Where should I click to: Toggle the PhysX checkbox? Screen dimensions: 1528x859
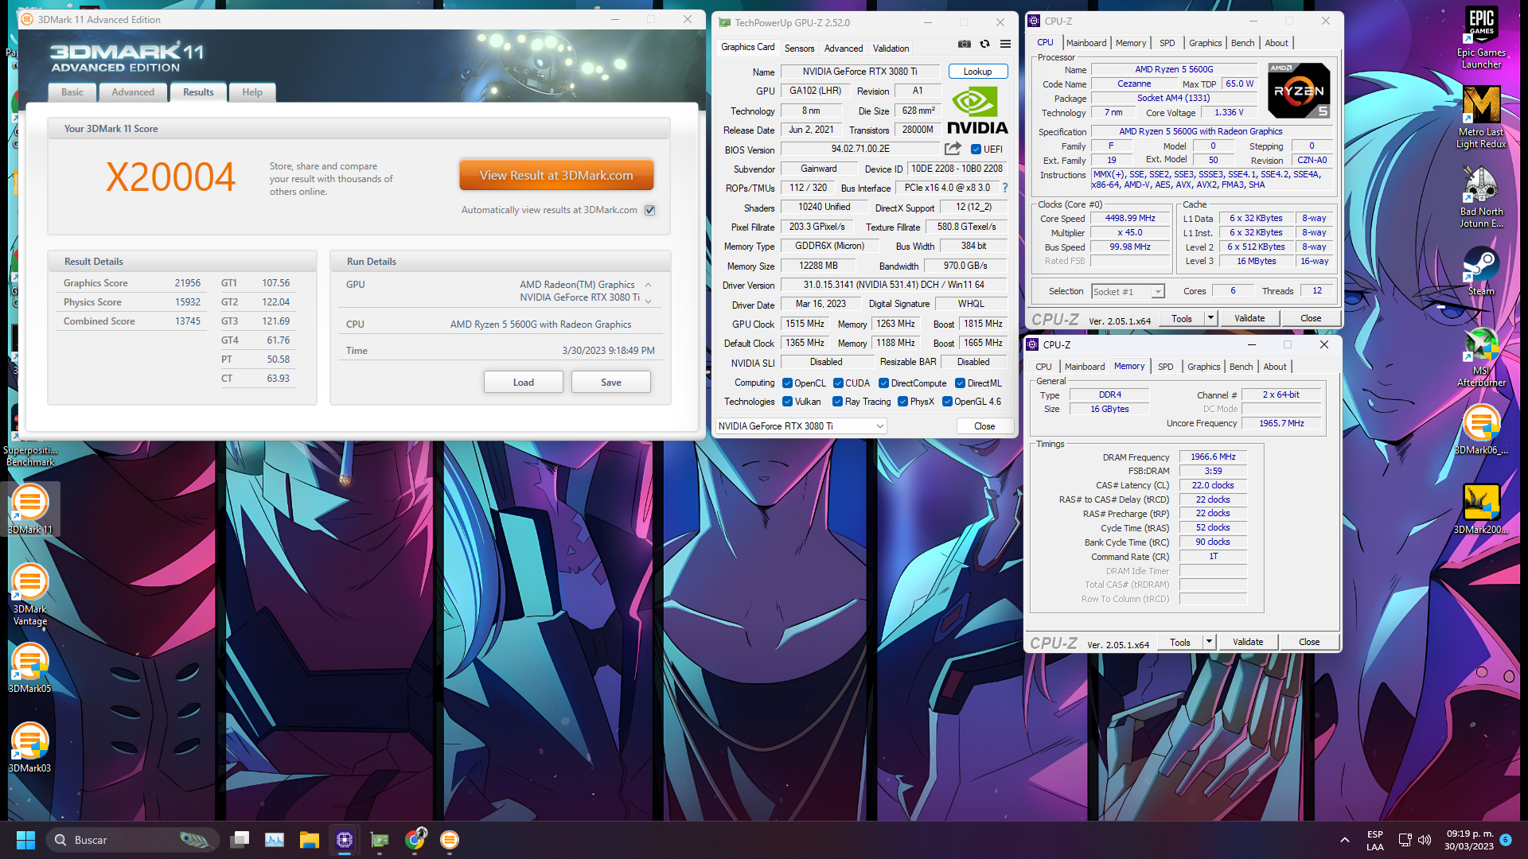902,402
